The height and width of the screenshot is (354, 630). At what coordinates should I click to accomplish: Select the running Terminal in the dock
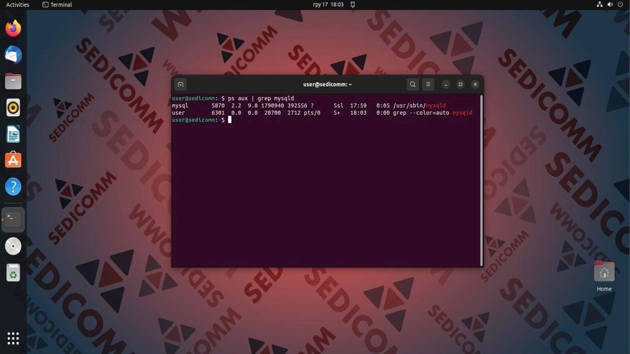coord(13,219)
